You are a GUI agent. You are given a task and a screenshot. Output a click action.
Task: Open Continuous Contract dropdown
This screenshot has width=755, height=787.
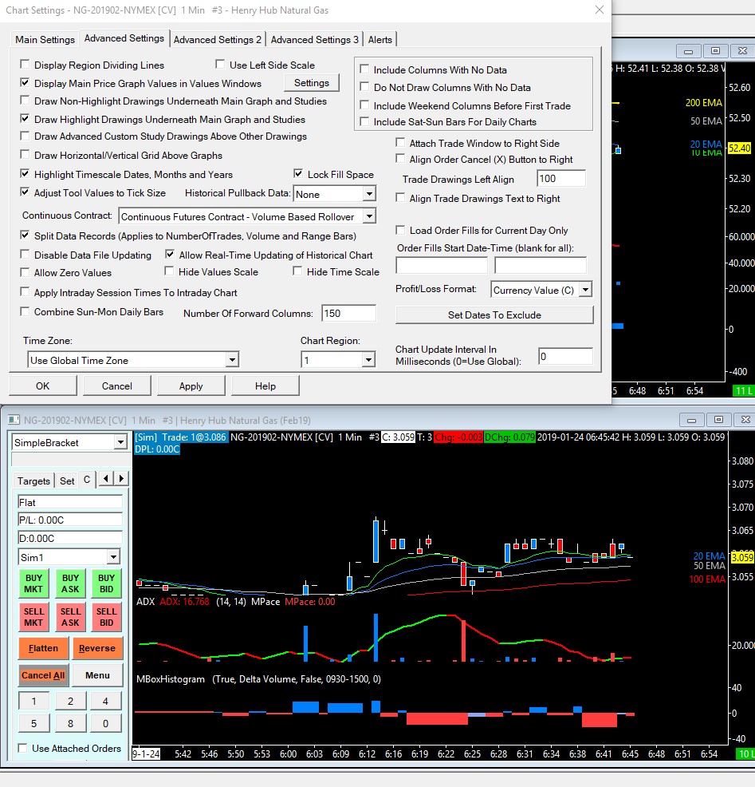click(369, 216)
